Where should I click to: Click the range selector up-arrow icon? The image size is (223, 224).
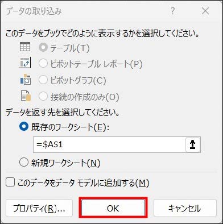[x=193, y=144]
